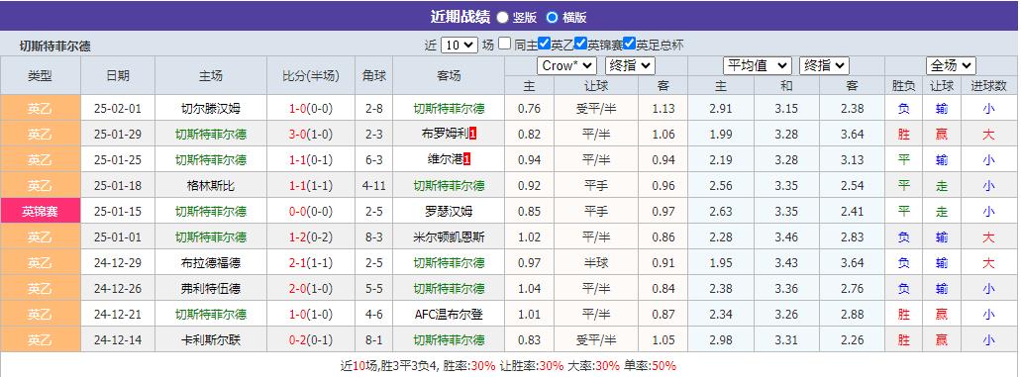
Task: Open team 弗利特伍德 in the 24-12-26 row
Action: coord(210,289)
